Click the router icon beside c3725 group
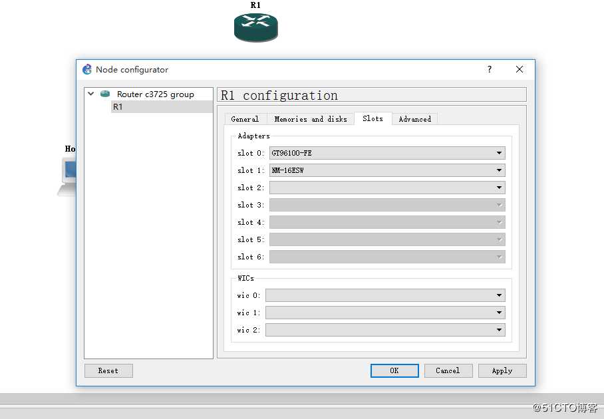 click(105, 94)
